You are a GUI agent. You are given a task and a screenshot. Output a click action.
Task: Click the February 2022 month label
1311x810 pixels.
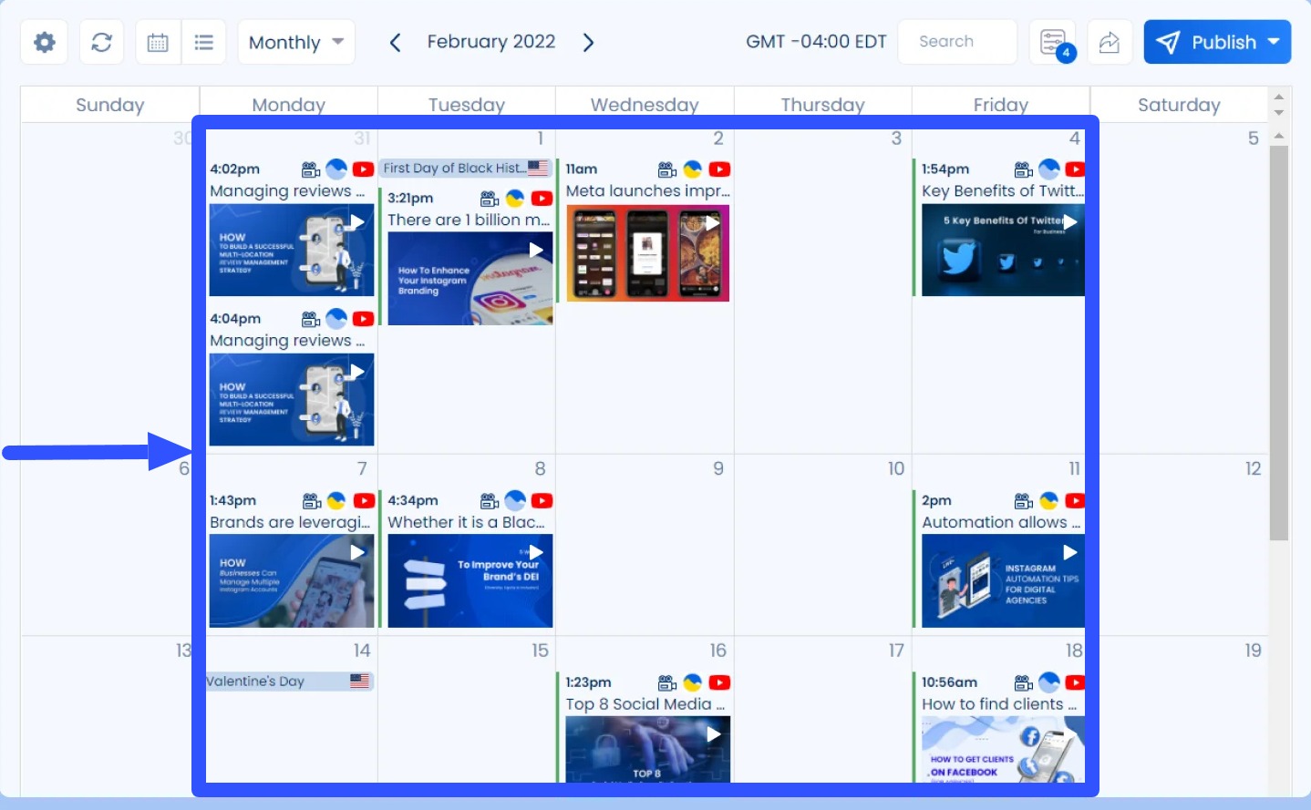coord(490,42)
